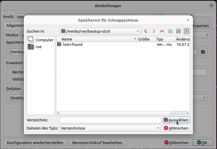The height and width of the screenshot is (149, 217).
Task: Sort files by the Name column header
Action: click(96, 39)
